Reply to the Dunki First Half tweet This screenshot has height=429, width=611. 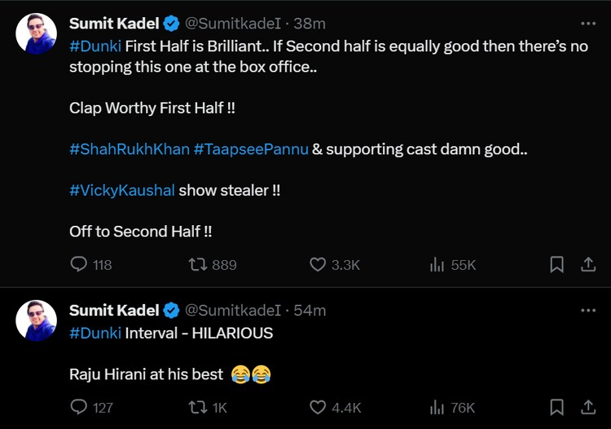pos(79,264)
